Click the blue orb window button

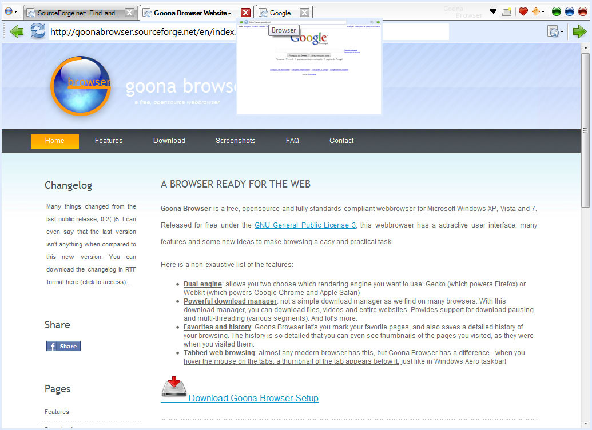tap(569, 11)
